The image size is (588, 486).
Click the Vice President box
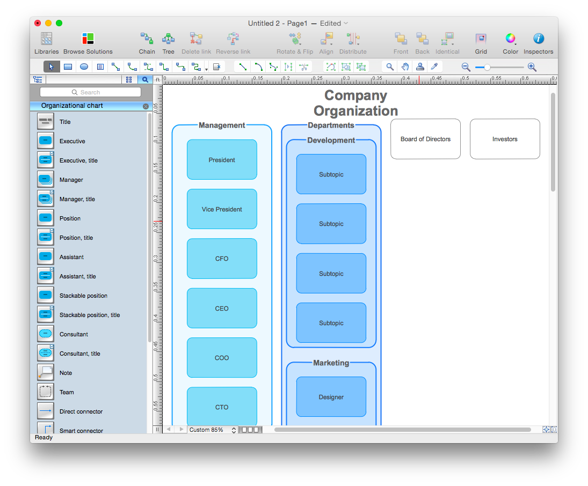click(222, 209)
